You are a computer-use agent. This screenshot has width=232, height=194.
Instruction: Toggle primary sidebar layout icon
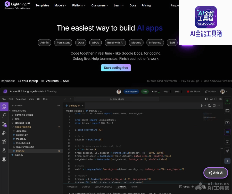tap(206, 99)
